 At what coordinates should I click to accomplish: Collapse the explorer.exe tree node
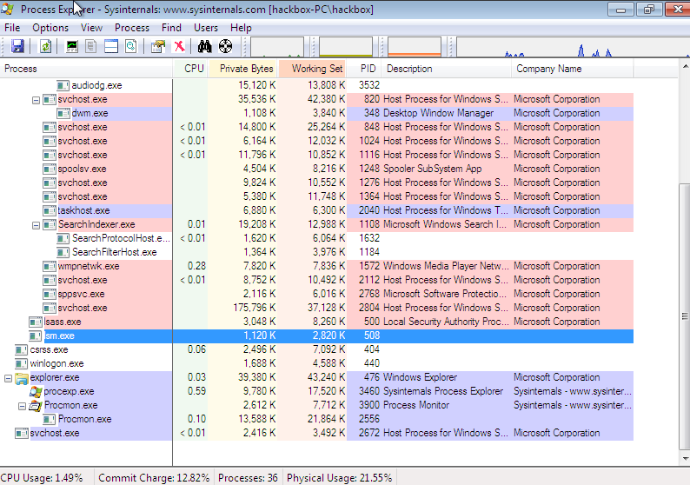pyautogui.click(x=8, y=378)
